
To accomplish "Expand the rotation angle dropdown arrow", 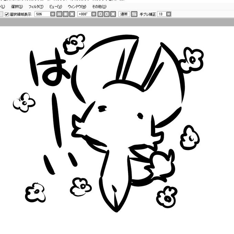I will 94,14.
